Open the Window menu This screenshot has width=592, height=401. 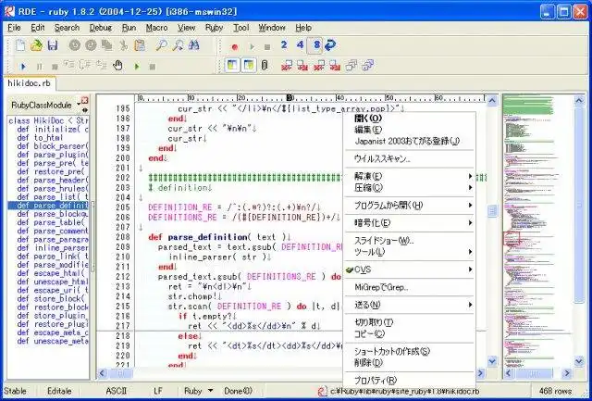(272, 28)
